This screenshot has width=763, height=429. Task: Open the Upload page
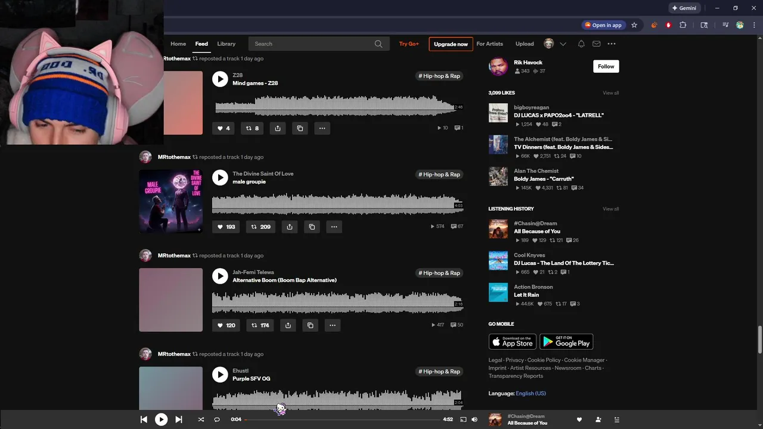click(x=525, y=43)
